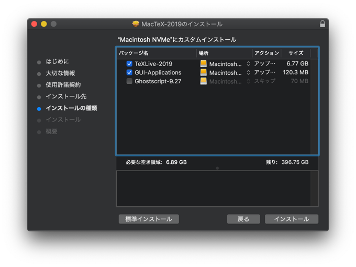Click the 6.77 GB size value

297,63
